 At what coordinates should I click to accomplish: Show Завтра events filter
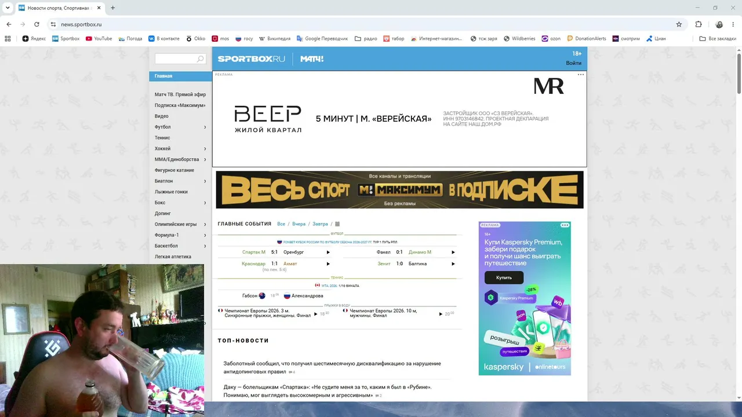coord(320,224)
